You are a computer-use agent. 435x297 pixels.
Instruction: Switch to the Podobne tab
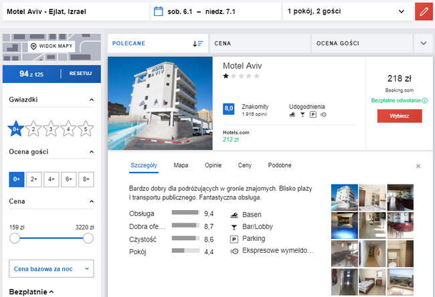click(x=280, y=165)
